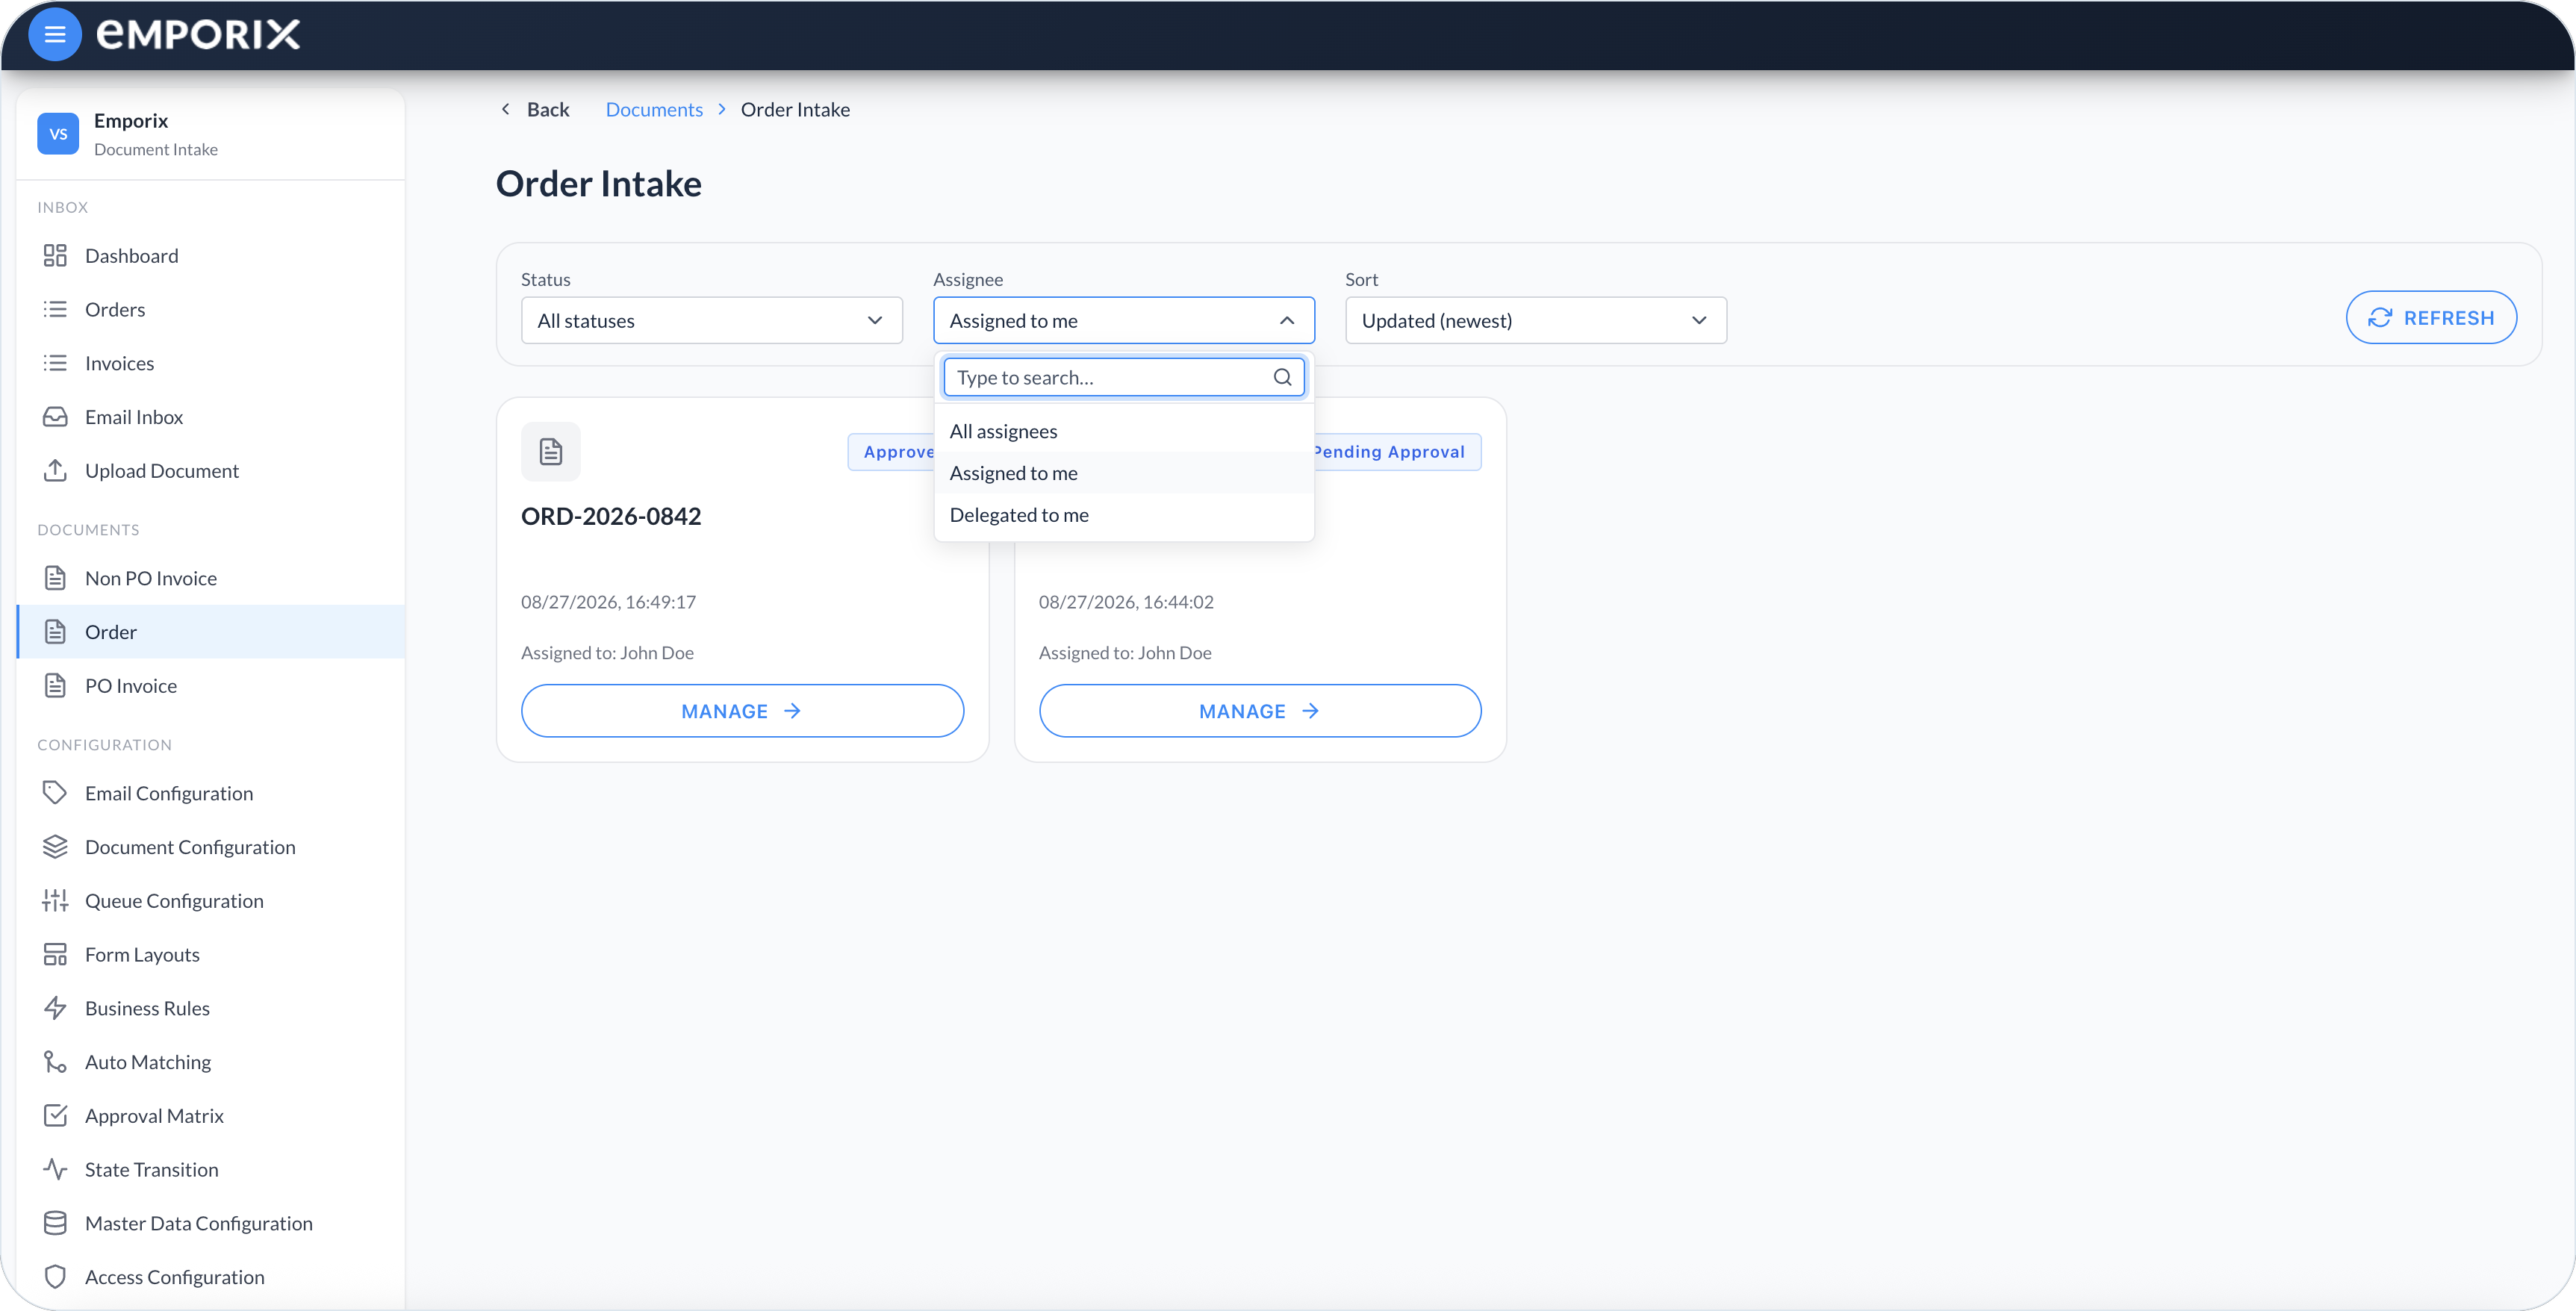The height and width of the screenshot is (1311, 2576).
Task: Open Orders in the sidebar
Action: point(211,310)
